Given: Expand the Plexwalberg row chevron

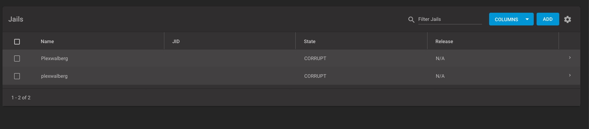Looking at the screenshot, I should pyautogui.click(x=570, y=58).
